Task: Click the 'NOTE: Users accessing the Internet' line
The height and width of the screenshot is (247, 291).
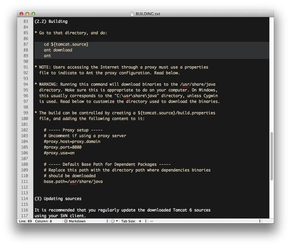Action: point(122,67)
